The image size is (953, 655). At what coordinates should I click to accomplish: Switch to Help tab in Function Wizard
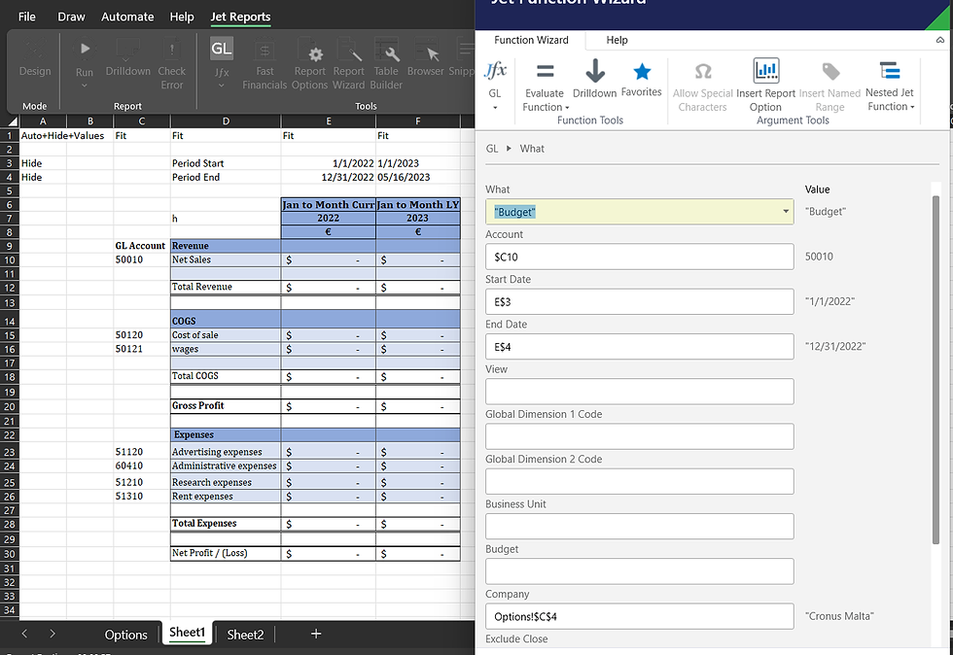617,40
